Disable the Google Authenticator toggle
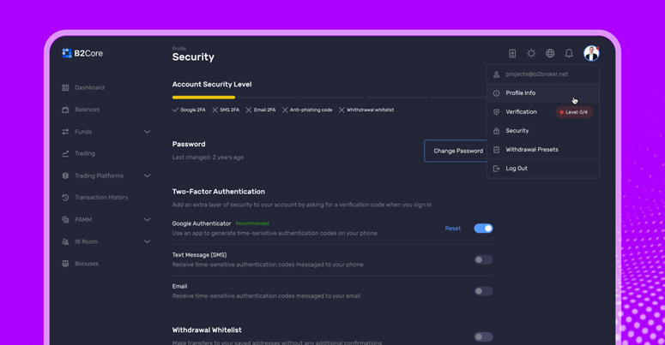Image resolution: width=665 pixels, height=345 pixels. pos(483,229)
